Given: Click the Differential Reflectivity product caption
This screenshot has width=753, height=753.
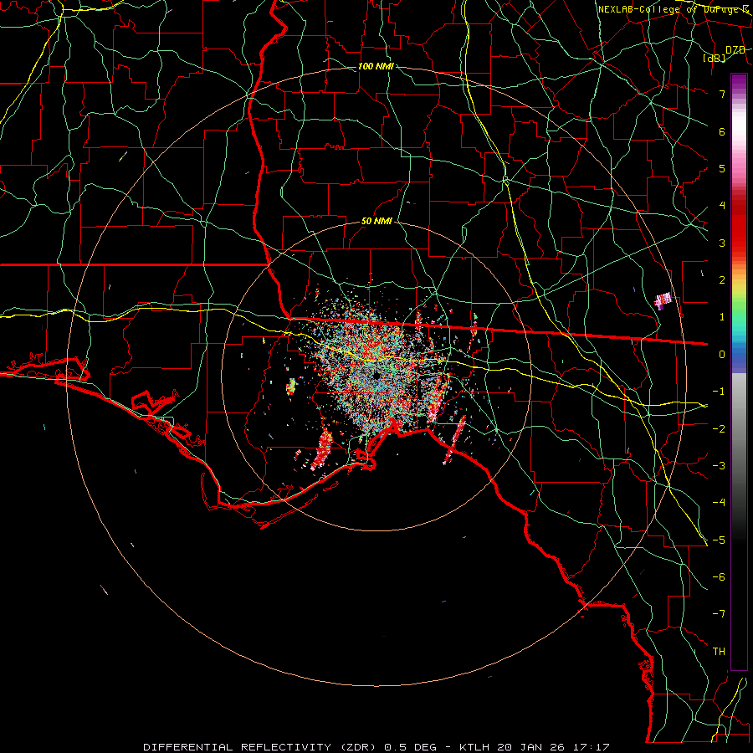Looking at the screenshot, I should (377, 747).
